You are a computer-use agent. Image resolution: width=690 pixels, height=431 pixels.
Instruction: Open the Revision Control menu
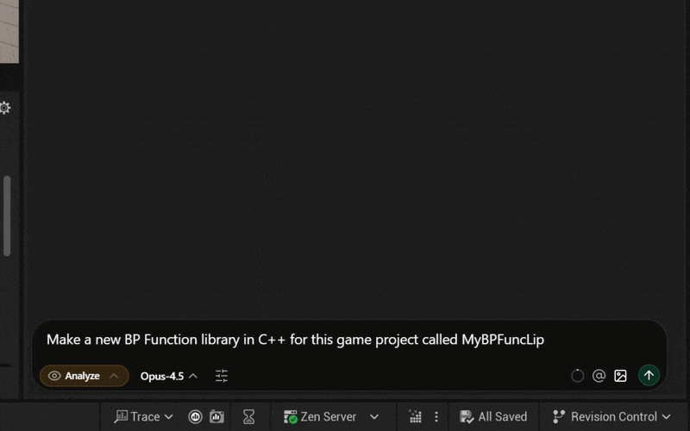(612, 417)
